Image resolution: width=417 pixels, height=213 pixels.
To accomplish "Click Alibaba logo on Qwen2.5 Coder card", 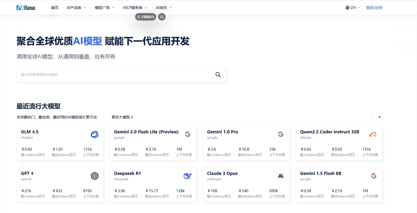I will click(x=373, y=135).
